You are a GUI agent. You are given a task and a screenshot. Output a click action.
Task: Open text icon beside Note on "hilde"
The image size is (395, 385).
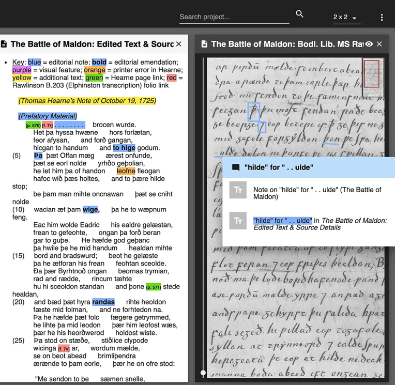click(238, 190)
